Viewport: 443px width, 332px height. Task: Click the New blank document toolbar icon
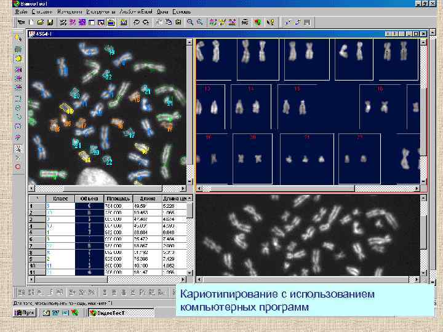pos(31,22)
